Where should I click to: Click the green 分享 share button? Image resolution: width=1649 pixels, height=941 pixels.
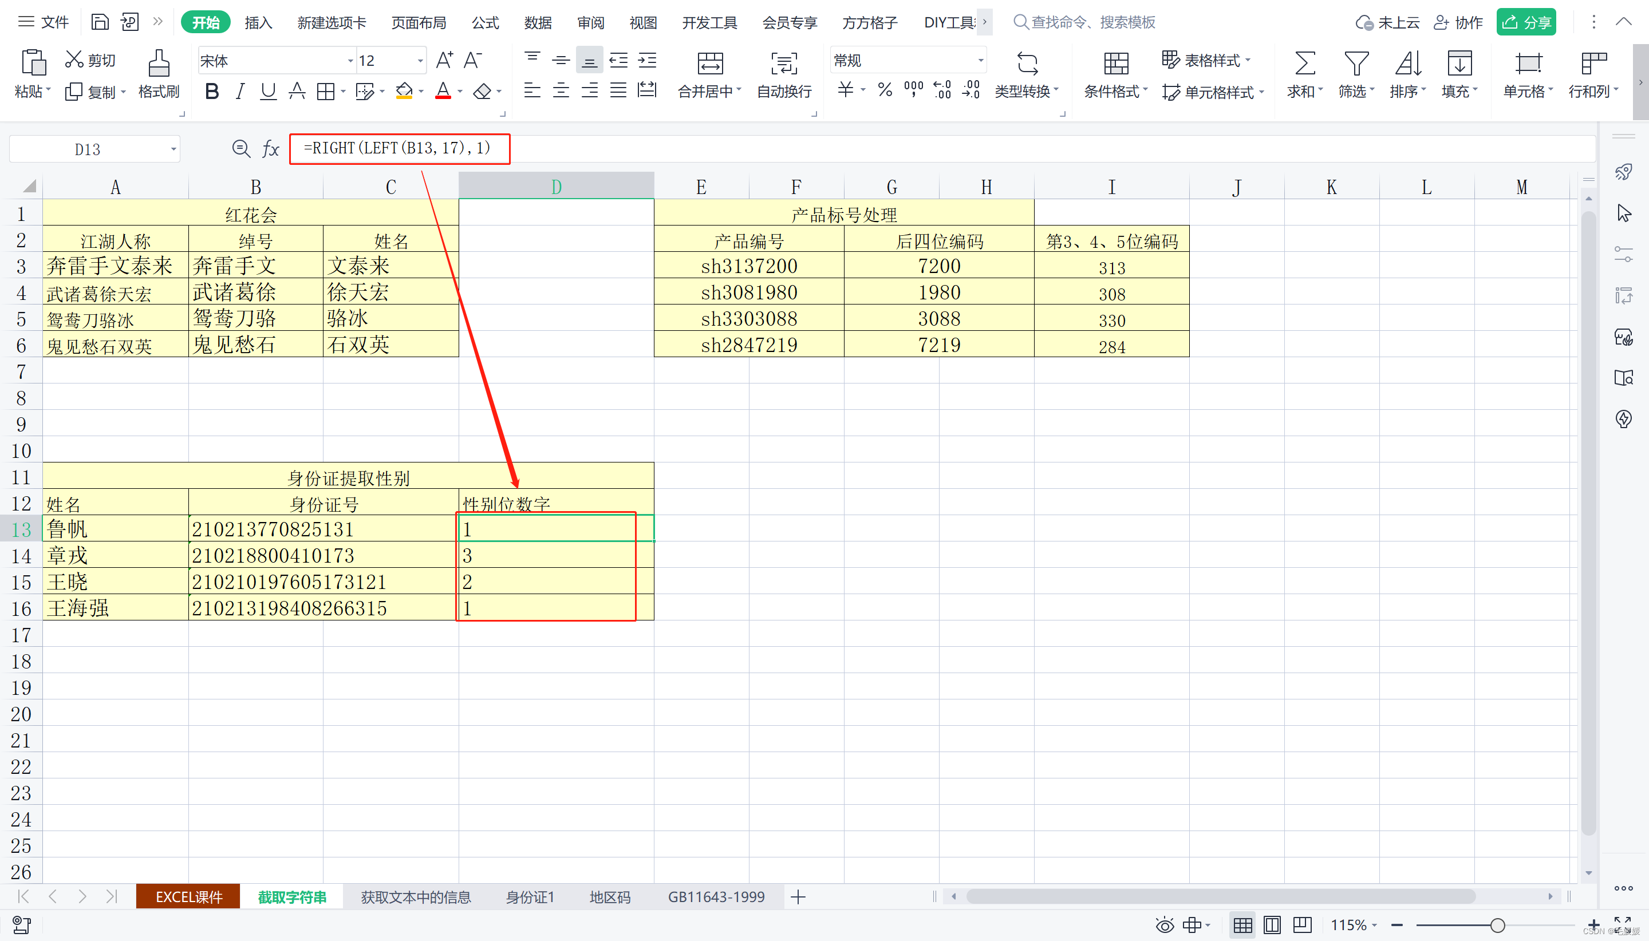pos(1525,23)
